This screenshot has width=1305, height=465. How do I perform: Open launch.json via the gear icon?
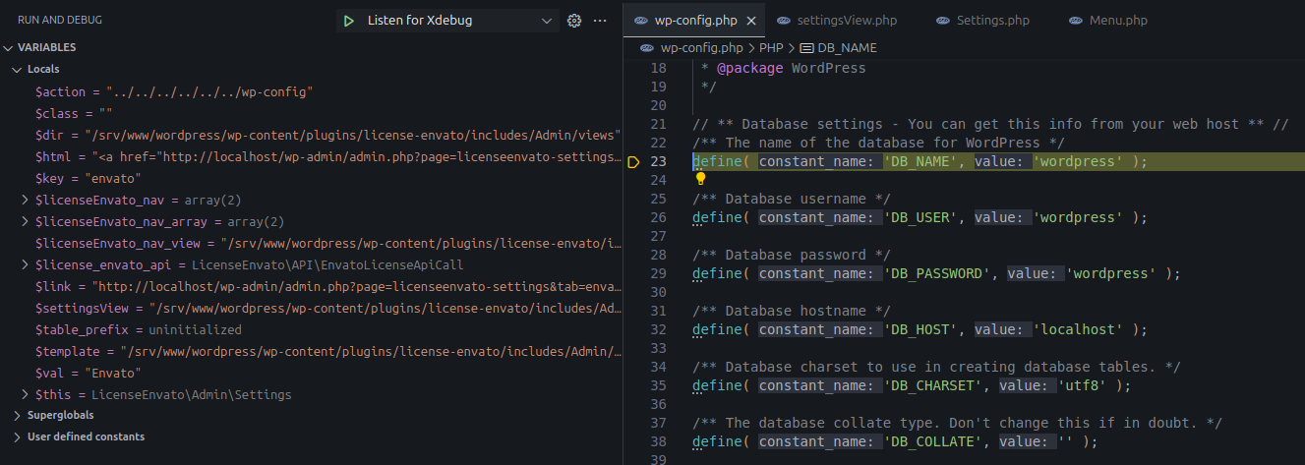[574, 21]
